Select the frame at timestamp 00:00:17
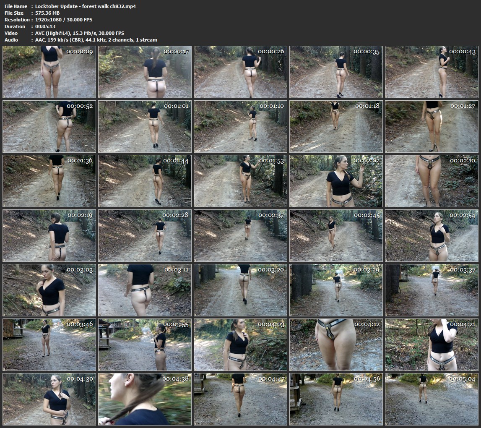The height and width of the screenshot is (428, 481). point(145,72)
